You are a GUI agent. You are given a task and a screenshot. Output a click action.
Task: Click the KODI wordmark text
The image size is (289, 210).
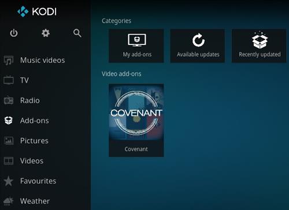coord(45,12)
